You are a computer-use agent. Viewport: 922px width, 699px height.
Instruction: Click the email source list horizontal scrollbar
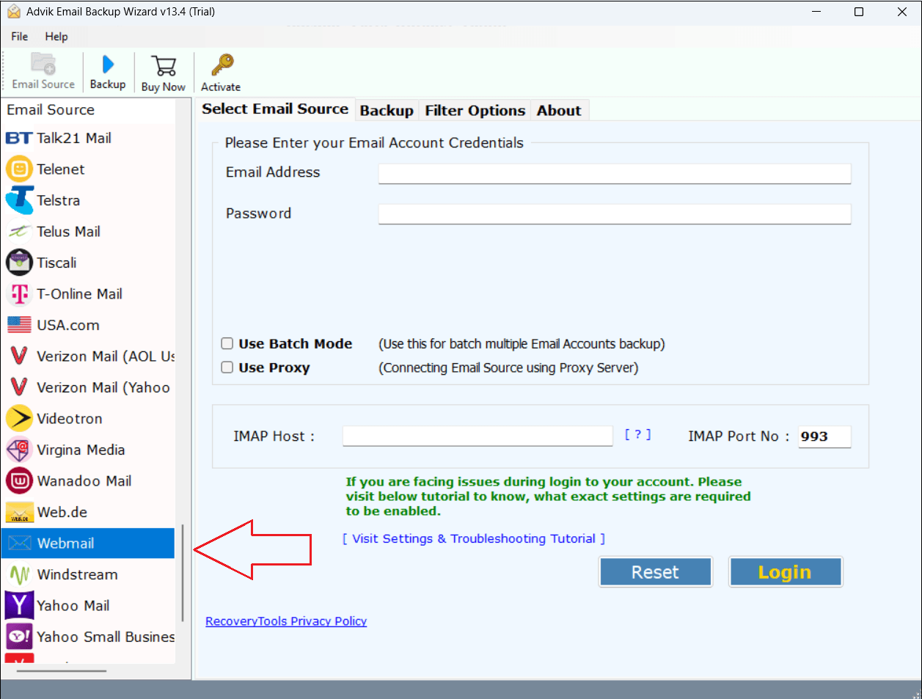pyautogui.click(x=62, y=670)
